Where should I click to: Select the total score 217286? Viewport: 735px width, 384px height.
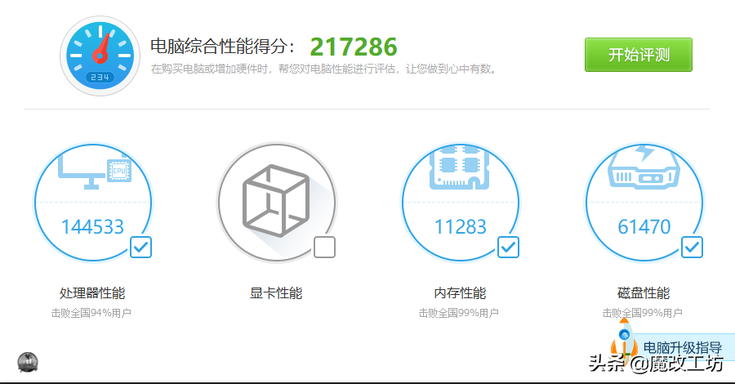(354, 47)
